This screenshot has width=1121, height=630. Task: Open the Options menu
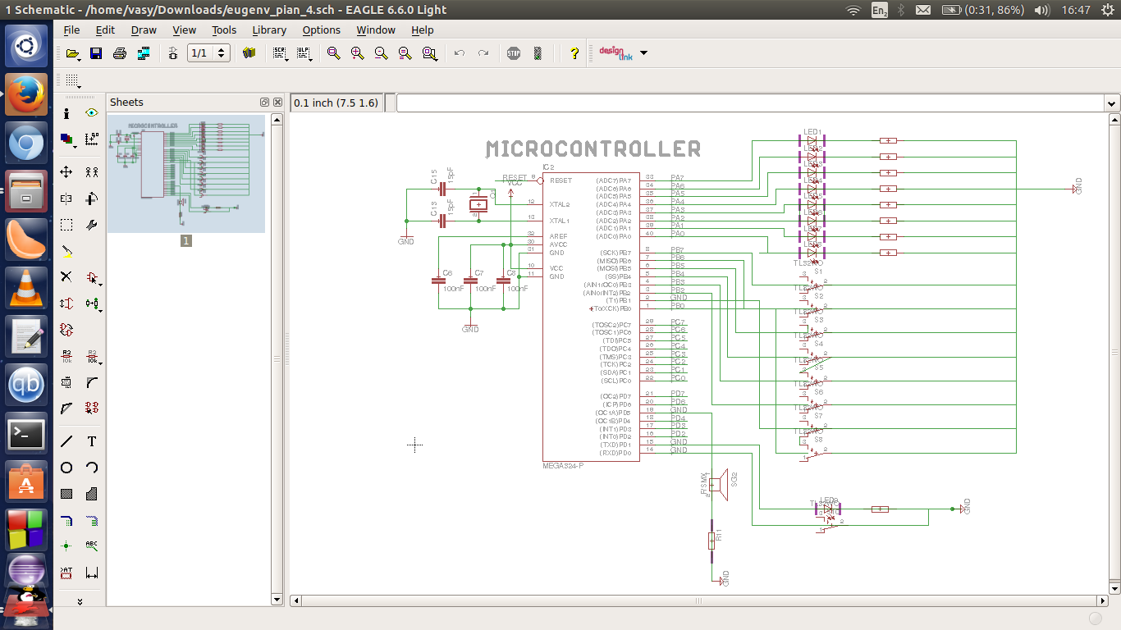[x=321, y=30]
